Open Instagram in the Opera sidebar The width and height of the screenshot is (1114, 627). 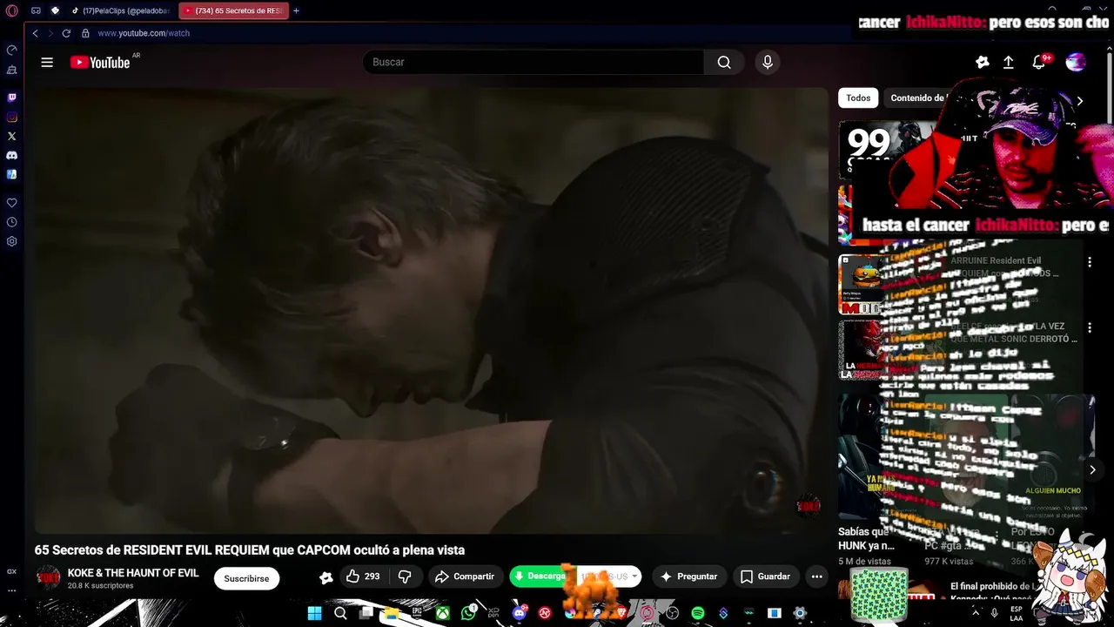pyautogui.click(x=11, y=117)
